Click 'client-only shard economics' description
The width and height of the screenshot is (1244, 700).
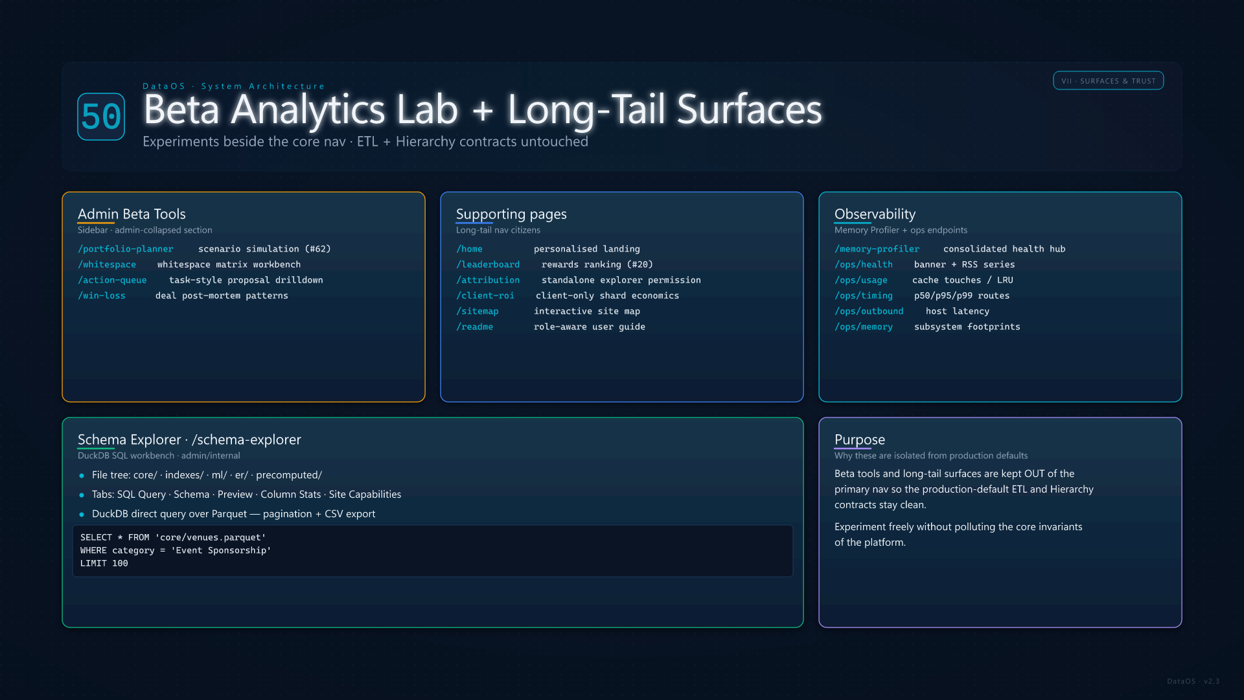pyautogui.click(x=608, y=296)
